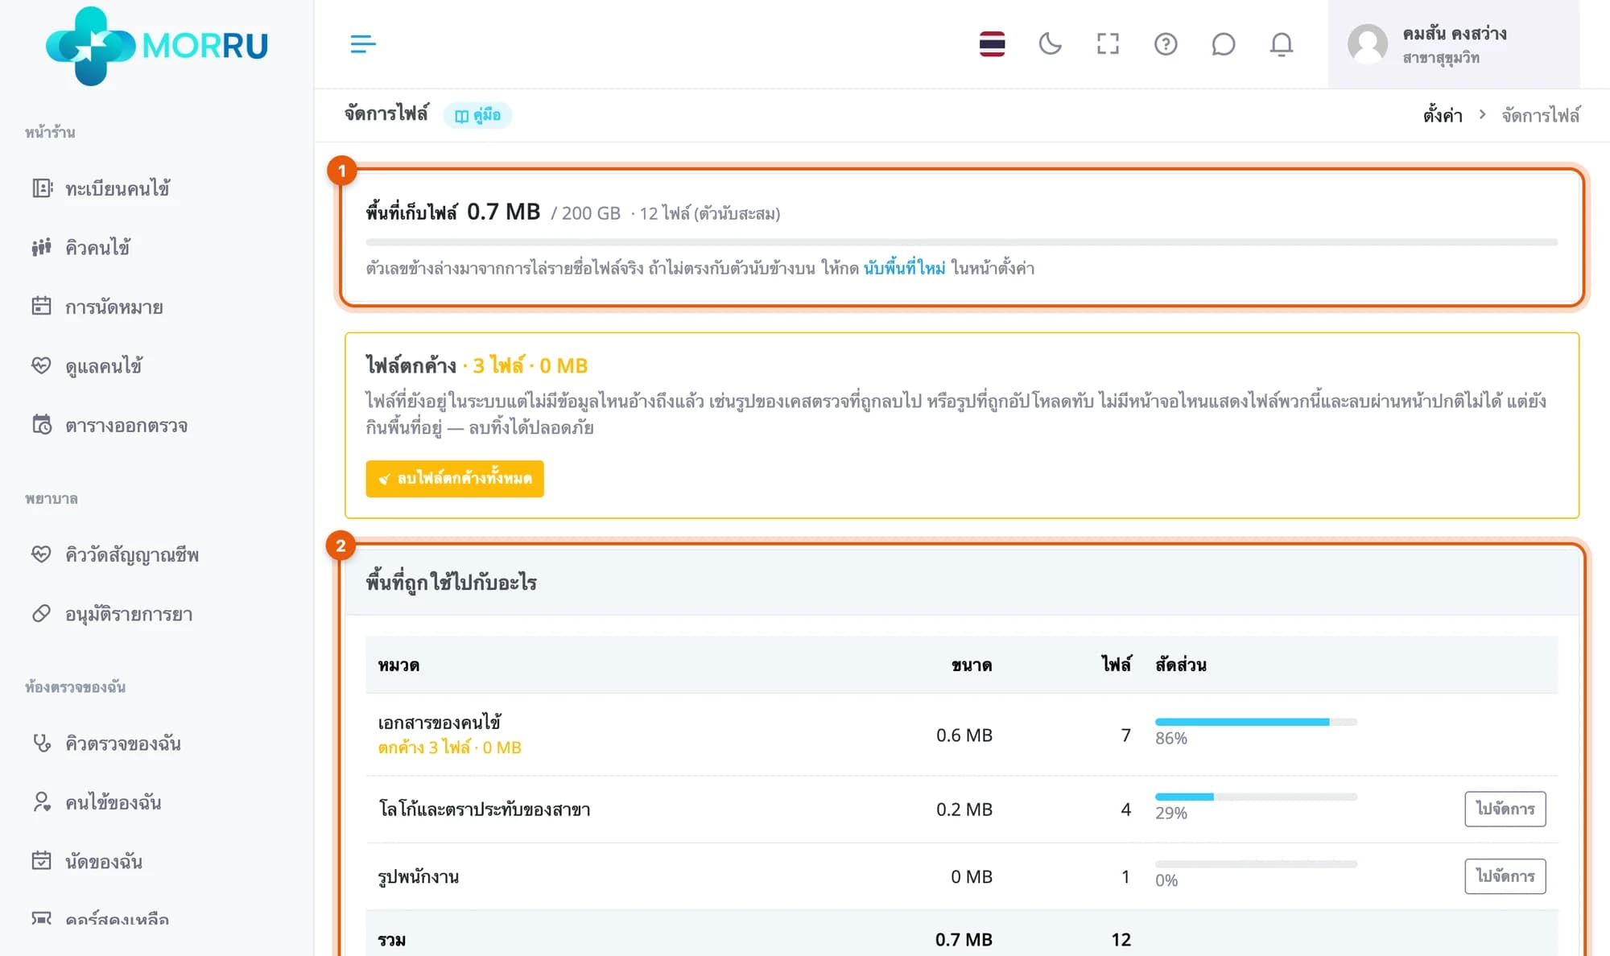
Task: Click จัดการไฟล์ breadcrumb text
Action: (1541, 115)
